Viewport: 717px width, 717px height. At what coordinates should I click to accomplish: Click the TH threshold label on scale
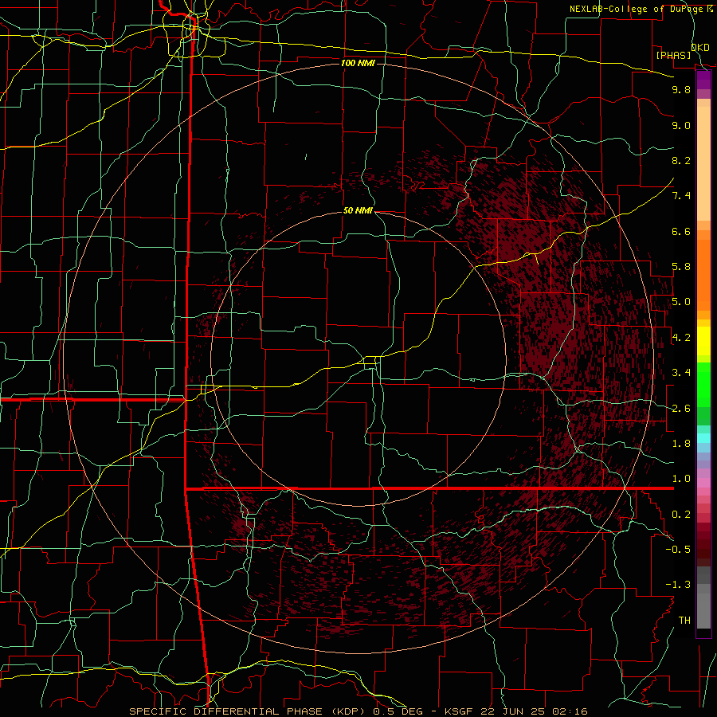pyautogui.click(x=684, y=621)
